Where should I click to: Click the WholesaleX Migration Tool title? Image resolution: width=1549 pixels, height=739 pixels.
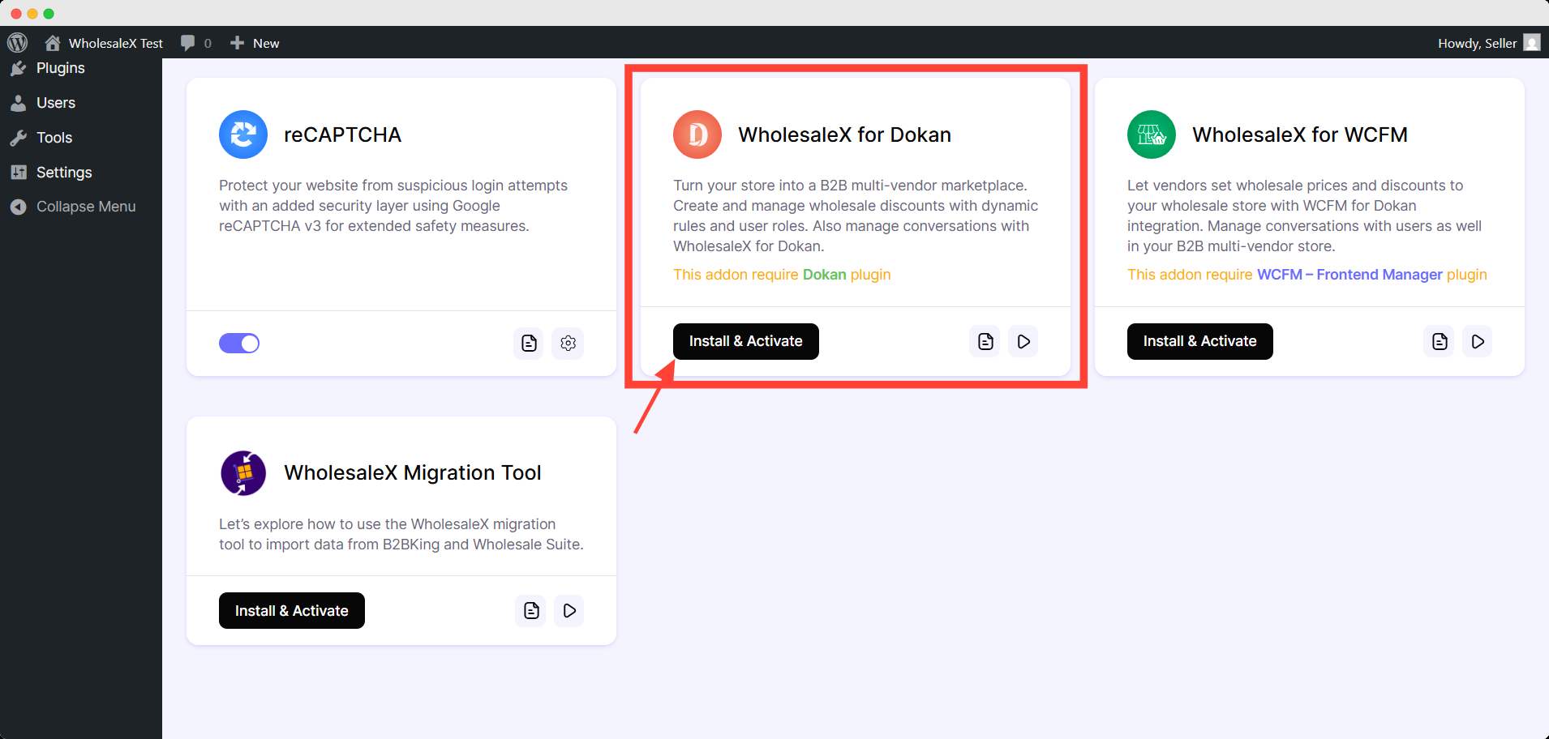pyautogui.click(x=413, y=472)
